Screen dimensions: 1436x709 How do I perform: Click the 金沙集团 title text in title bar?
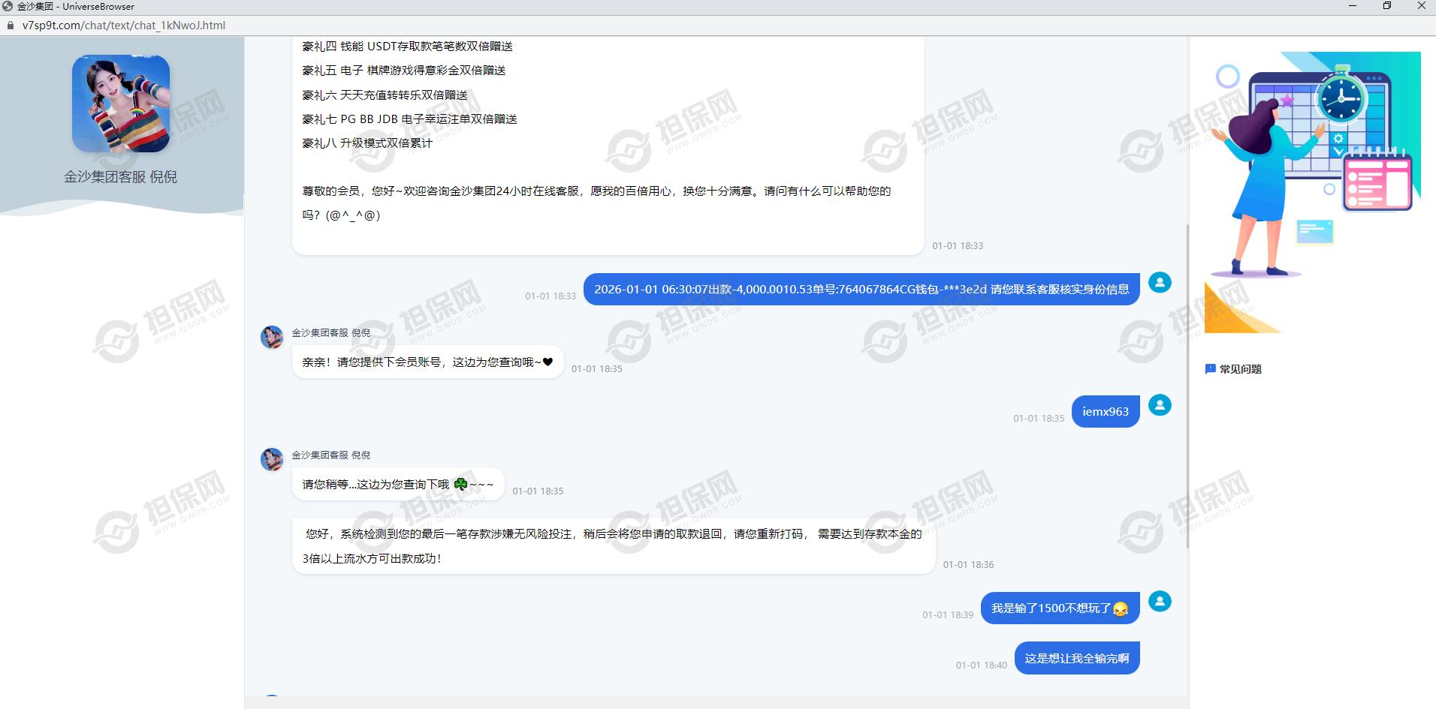(35, 6)
